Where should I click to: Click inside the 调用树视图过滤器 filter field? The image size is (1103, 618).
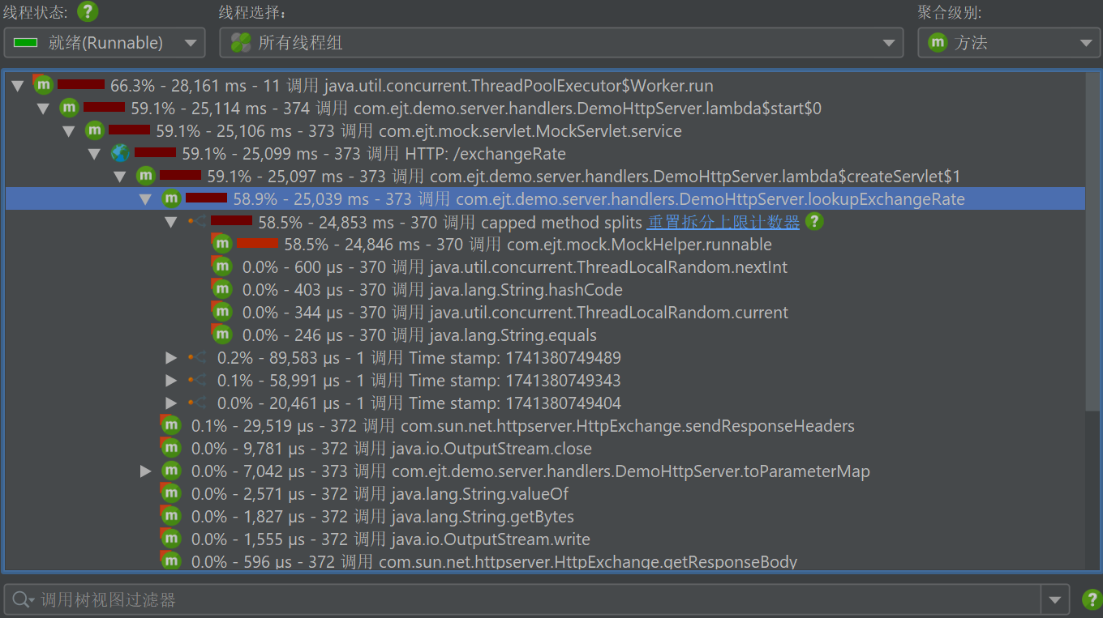[527, 600]
